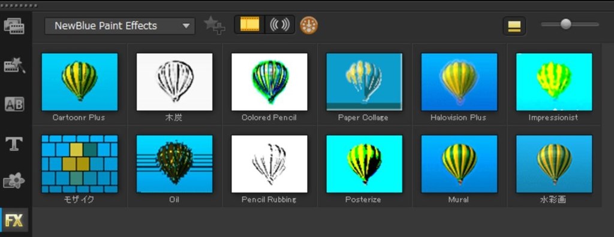This screenshot has height=237, width=614.
Task: Select the Mural effect thumbnail
Action: [x=459, y=164]
